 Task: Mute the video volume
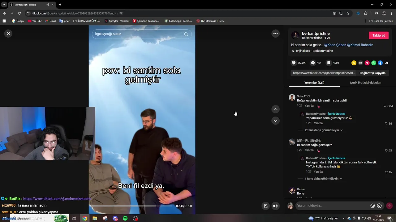(275, 206)
